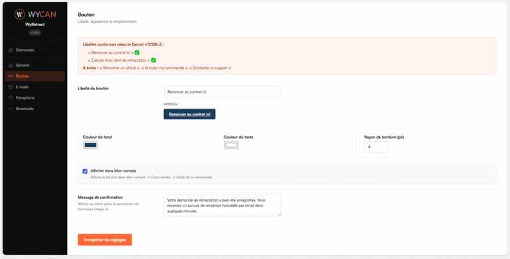The image size is (510, 259).
Task: Click the Rayon de bordure number field
Action: click(x=376, y=146)
